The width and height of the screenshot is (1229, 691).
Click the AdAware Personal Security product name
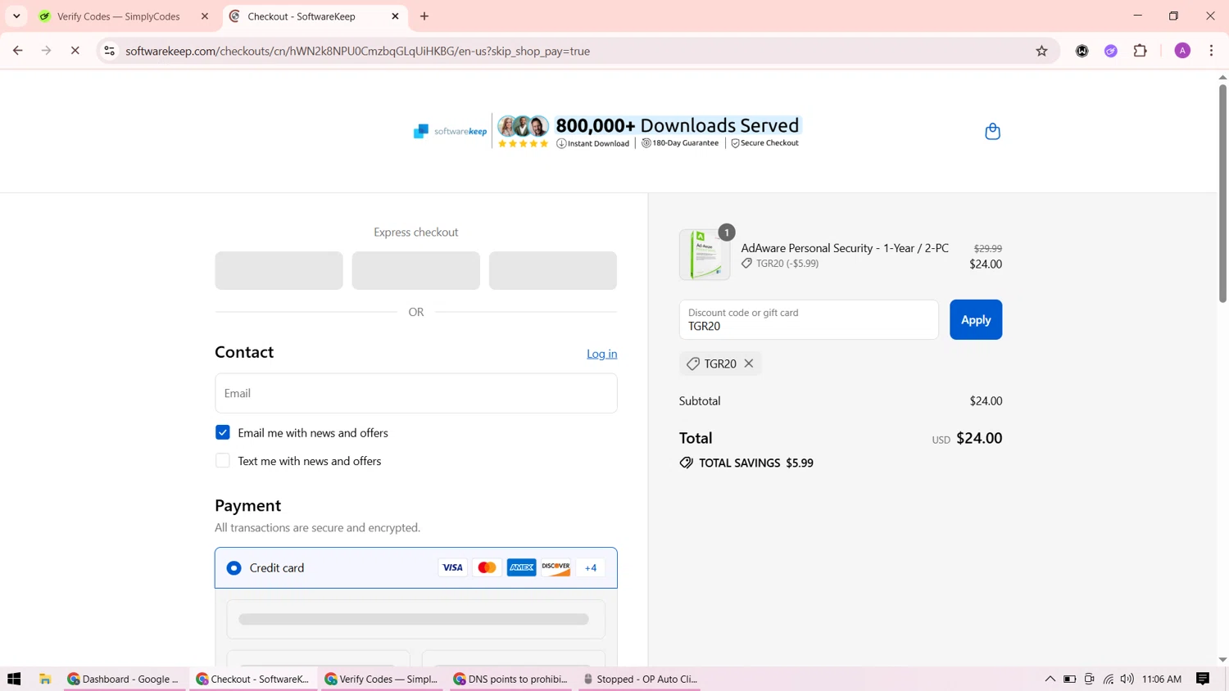pos(845,248)
